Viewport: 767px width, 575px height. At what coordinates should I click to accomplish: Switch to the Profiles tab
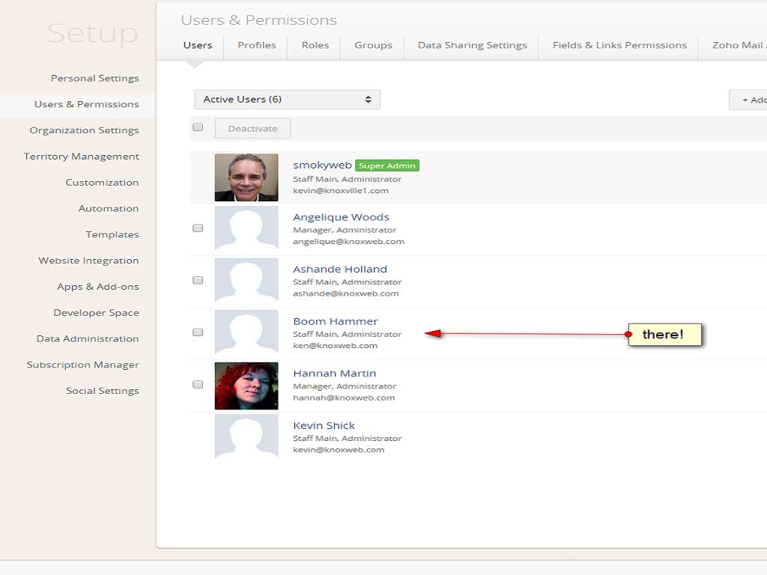click(257, 46)
